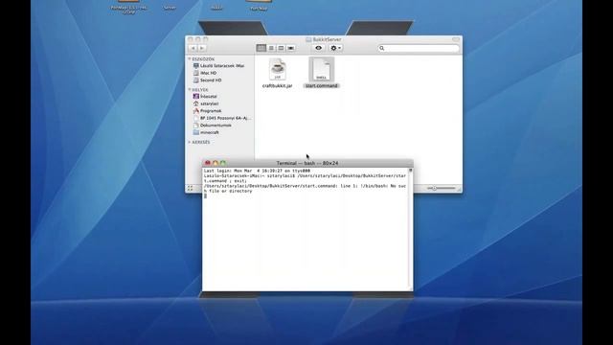Image resolution: width=613 pixels, height=345 pixels.
Task: Minimize the Terminal window
Action: point(215,163)
